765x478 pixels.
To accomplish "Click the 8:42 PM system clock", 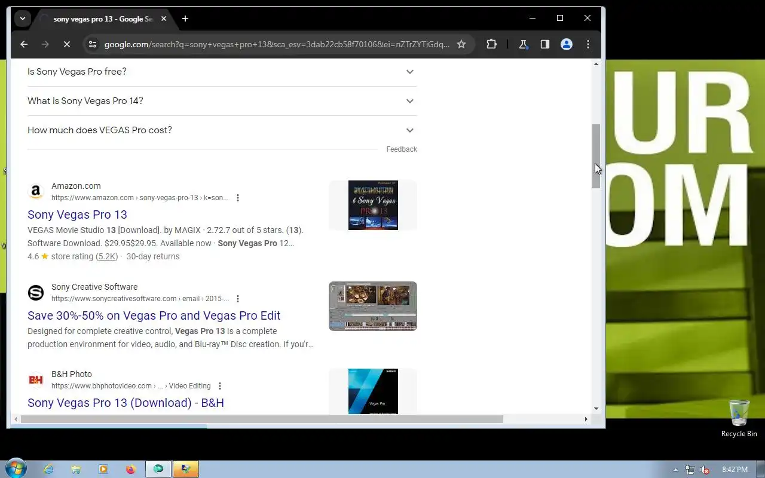I will (x=735, y=470).
